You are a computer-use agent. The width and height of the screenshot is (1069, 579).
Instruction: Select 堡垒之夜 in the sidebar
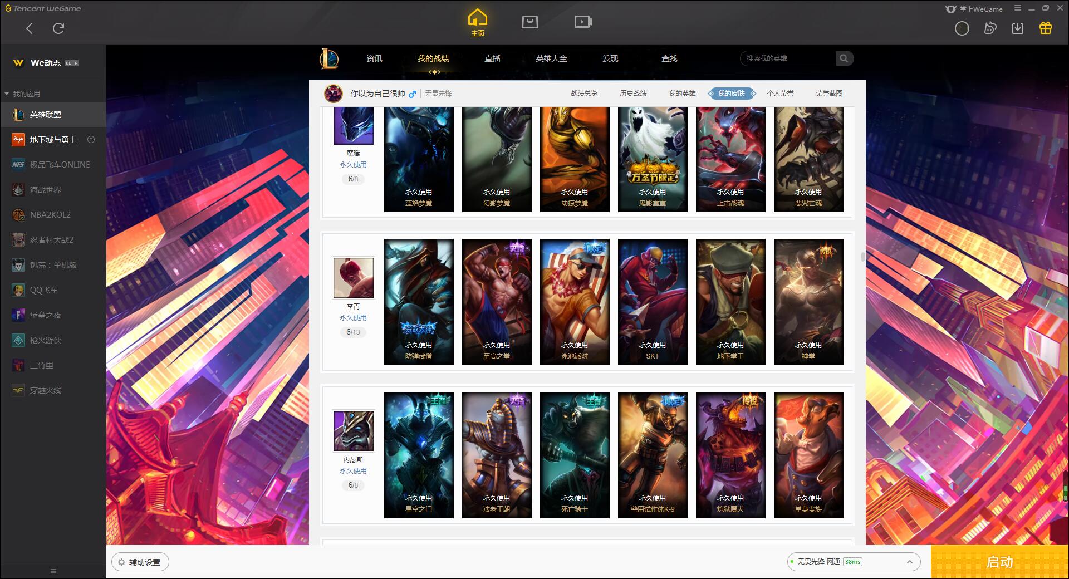coord(53,315)
